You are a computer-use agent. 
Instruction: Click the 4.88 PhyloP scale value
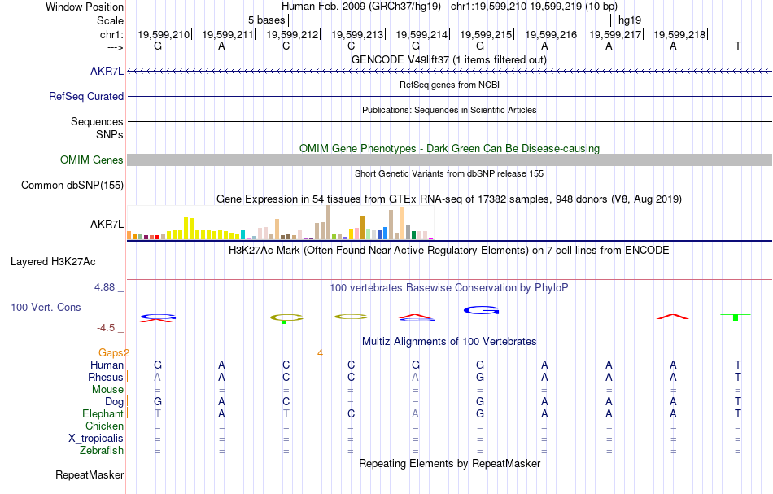click(104, 287)
